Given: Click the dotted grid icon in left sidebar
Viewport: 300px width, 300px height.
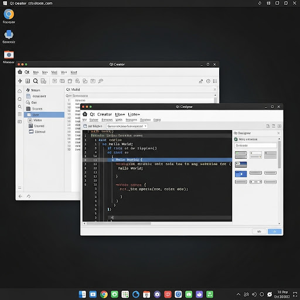Looking at the screenshot, I should [x=20, y=114].
